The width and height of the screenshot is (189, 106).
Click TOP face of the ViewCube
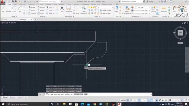coord(180,33)
